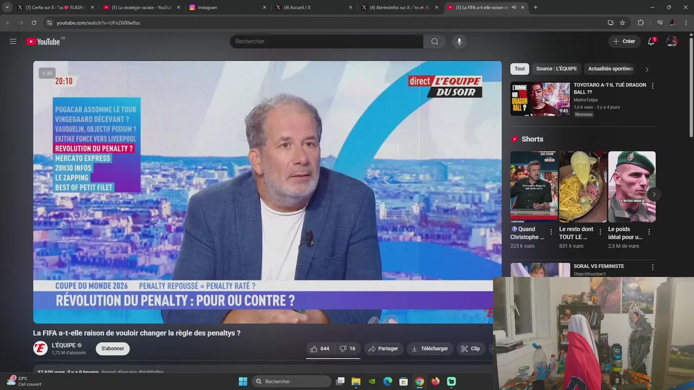Start voice search with the microphone

coord(459,41)
